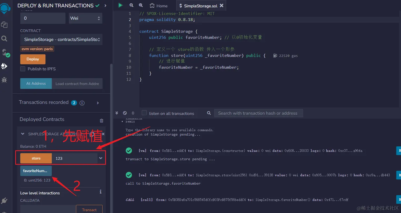Click the transactions recorded badge showing 2
Viewport: 401px width, 213px height.
(74, 103)
